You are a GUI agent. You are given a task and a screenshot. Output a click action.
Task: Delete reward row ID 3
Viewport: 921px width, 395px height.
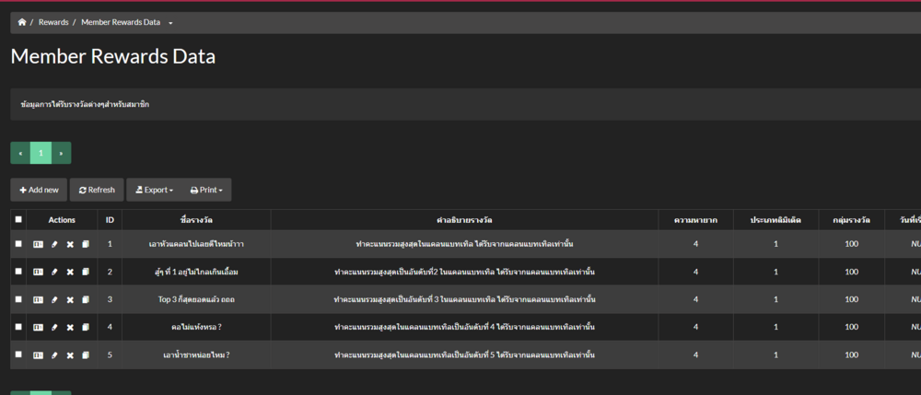point(70,299)
